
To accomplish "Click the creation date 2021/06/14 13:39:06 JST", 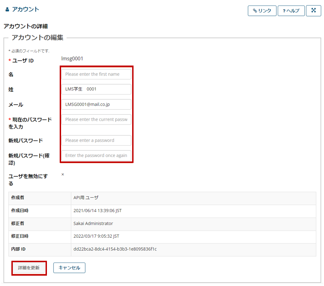I will 98,210.
